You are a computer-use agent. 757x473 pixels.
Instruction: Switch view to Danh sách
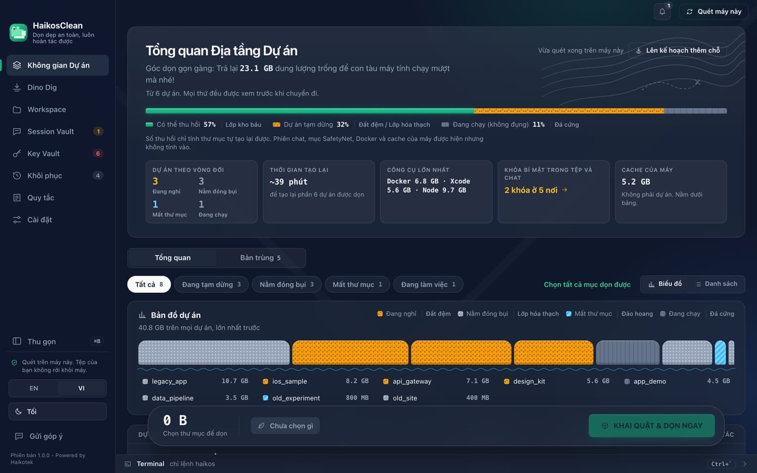(716, 284)
